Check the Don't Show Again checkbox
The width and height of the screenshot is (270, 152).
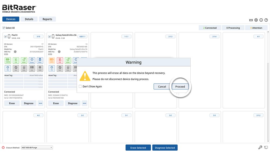[80, 86]
